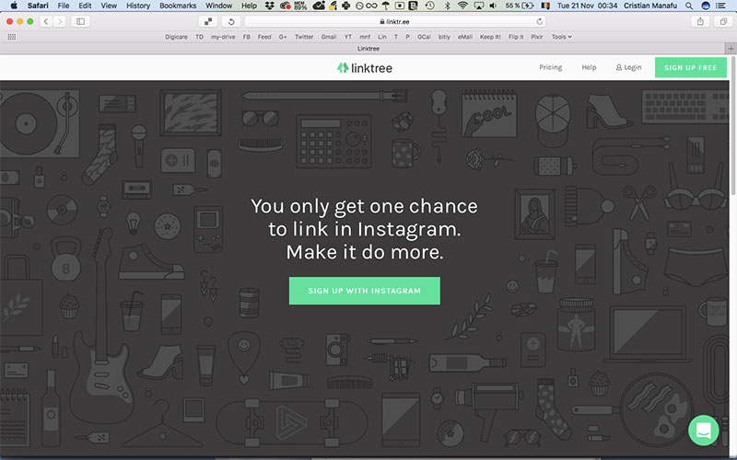Open the Edit menu
The width and height of the screenshot is (737, 460).
pyautogui.click(x=85, y=6)
